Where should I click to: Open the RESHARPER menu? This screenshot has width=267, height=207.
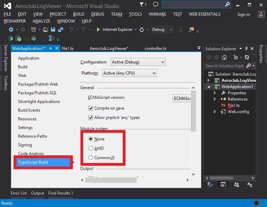[x=15, y=21]
